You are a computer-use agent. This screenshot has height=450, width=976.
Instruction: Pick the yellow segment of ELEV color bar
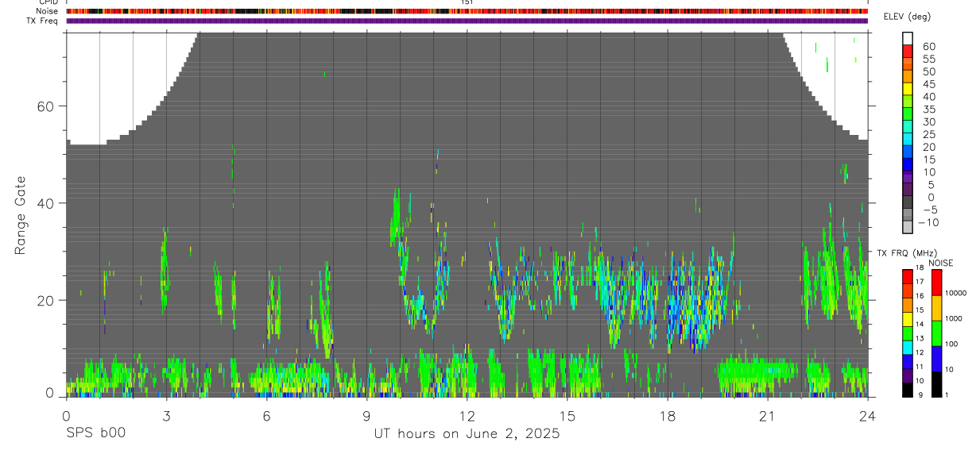[908, 89]
